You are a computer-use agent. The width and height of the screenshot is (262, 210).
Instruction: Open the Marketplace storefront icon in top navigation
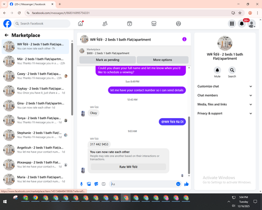click(x=154, y=24)
